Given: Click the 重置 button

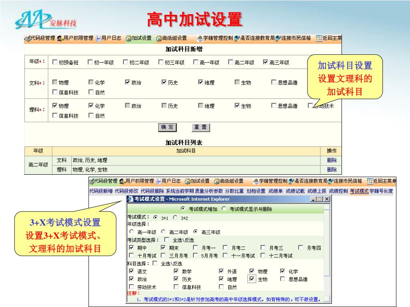Looking at the screenshot, I should tap(201, 127).
